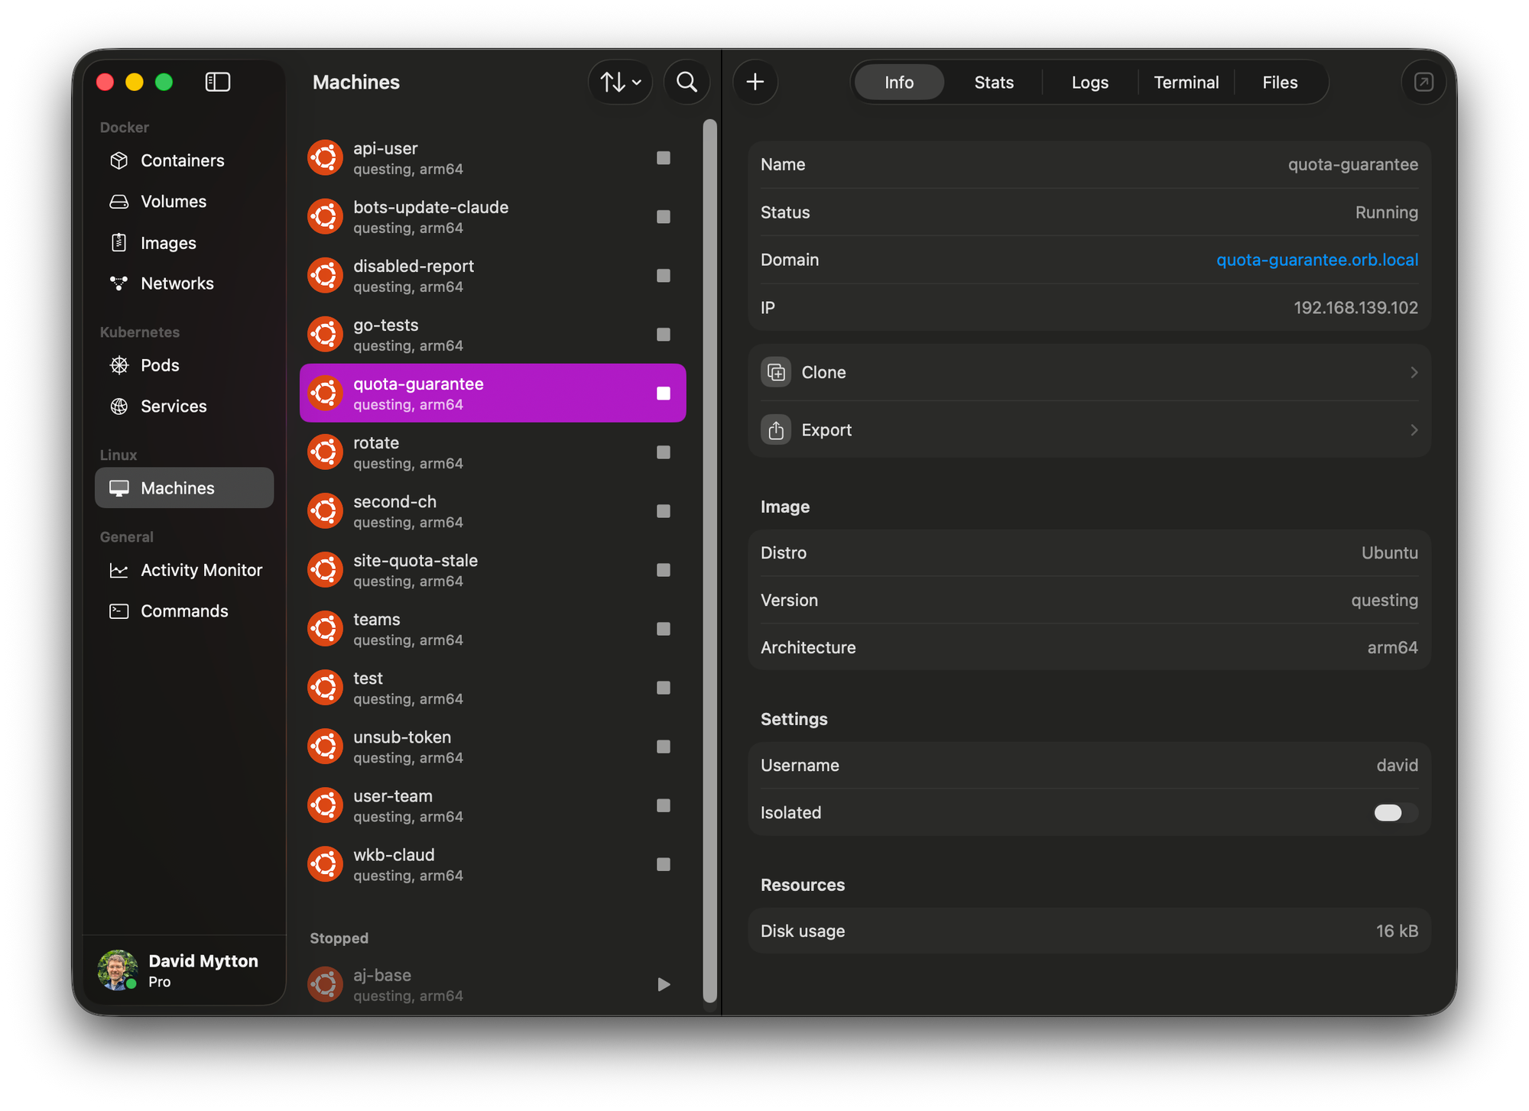The height and width of the screenshot is (1111, 1529).
Task: Switch to the Logs tab
Action: click(x=1089, y=83)
